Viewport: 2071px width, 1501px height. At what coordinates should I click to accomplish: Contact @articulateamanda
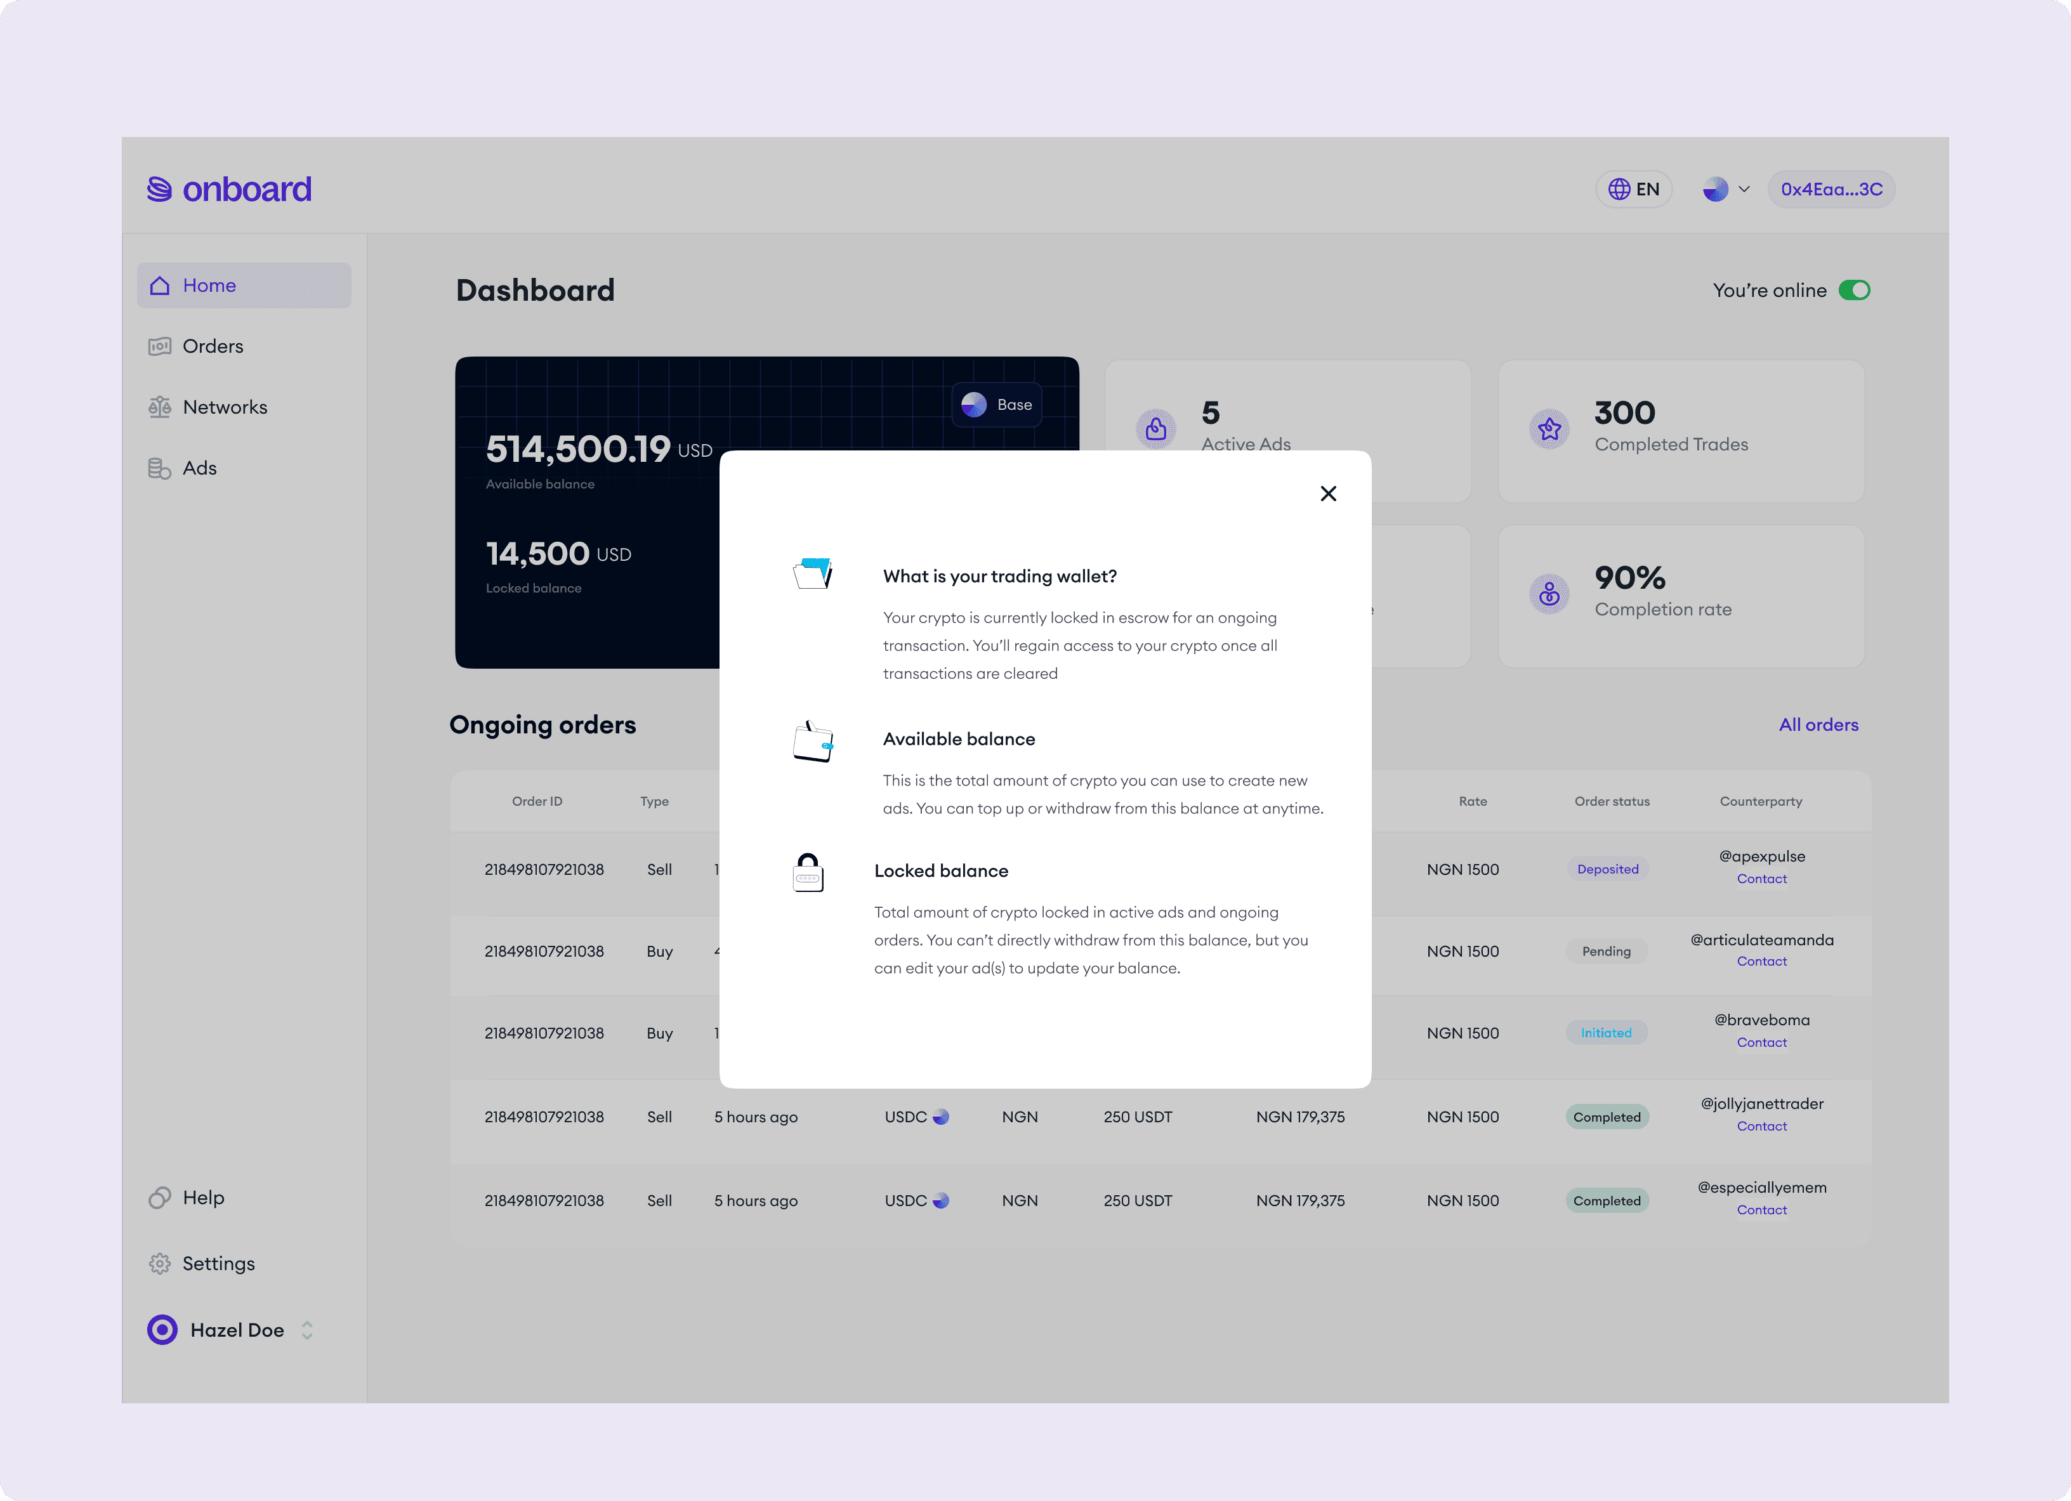click(x=1761, y=961)
